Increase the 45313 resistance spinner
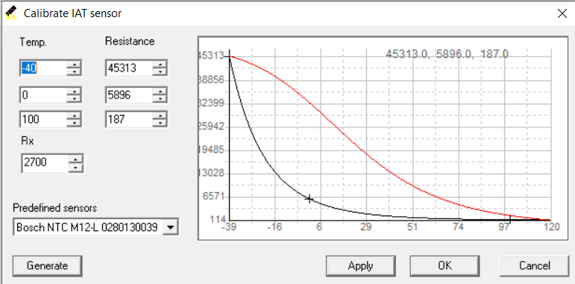The width and height of the screenshot is (575, 284). point(160,64)
